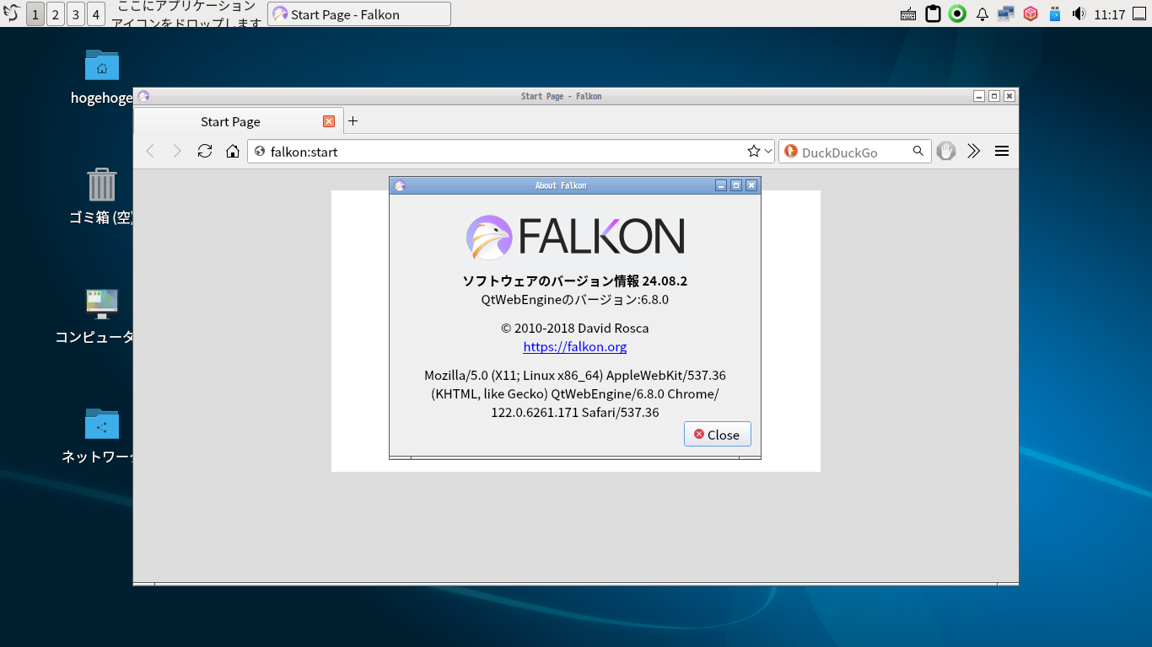Click the red package cube tray icon
This screenshot has width=1152, height=647.
1030,13
